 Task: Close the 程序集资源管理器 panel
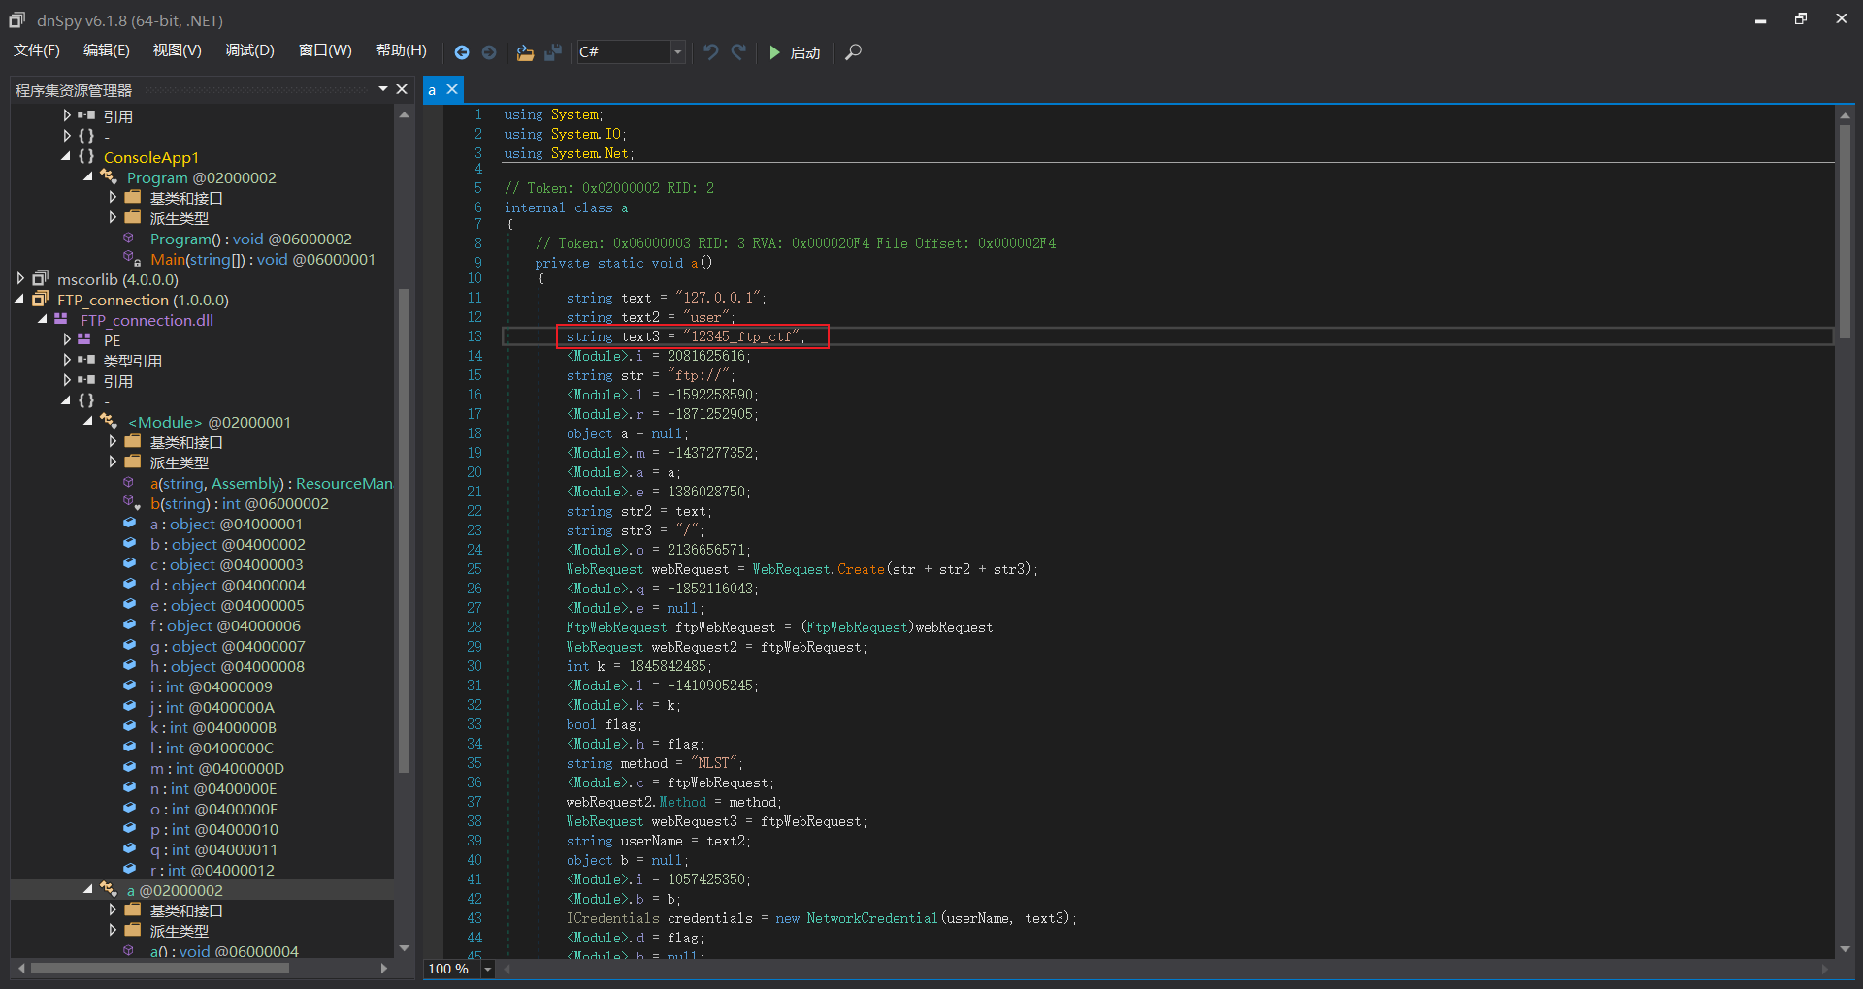(402, 89)
